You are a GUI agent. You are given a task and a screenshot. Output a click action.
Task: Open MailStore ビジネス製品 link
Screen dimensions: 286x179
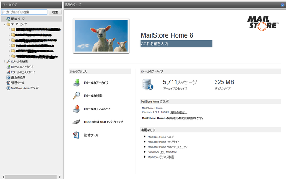click(x=161, y=157)
